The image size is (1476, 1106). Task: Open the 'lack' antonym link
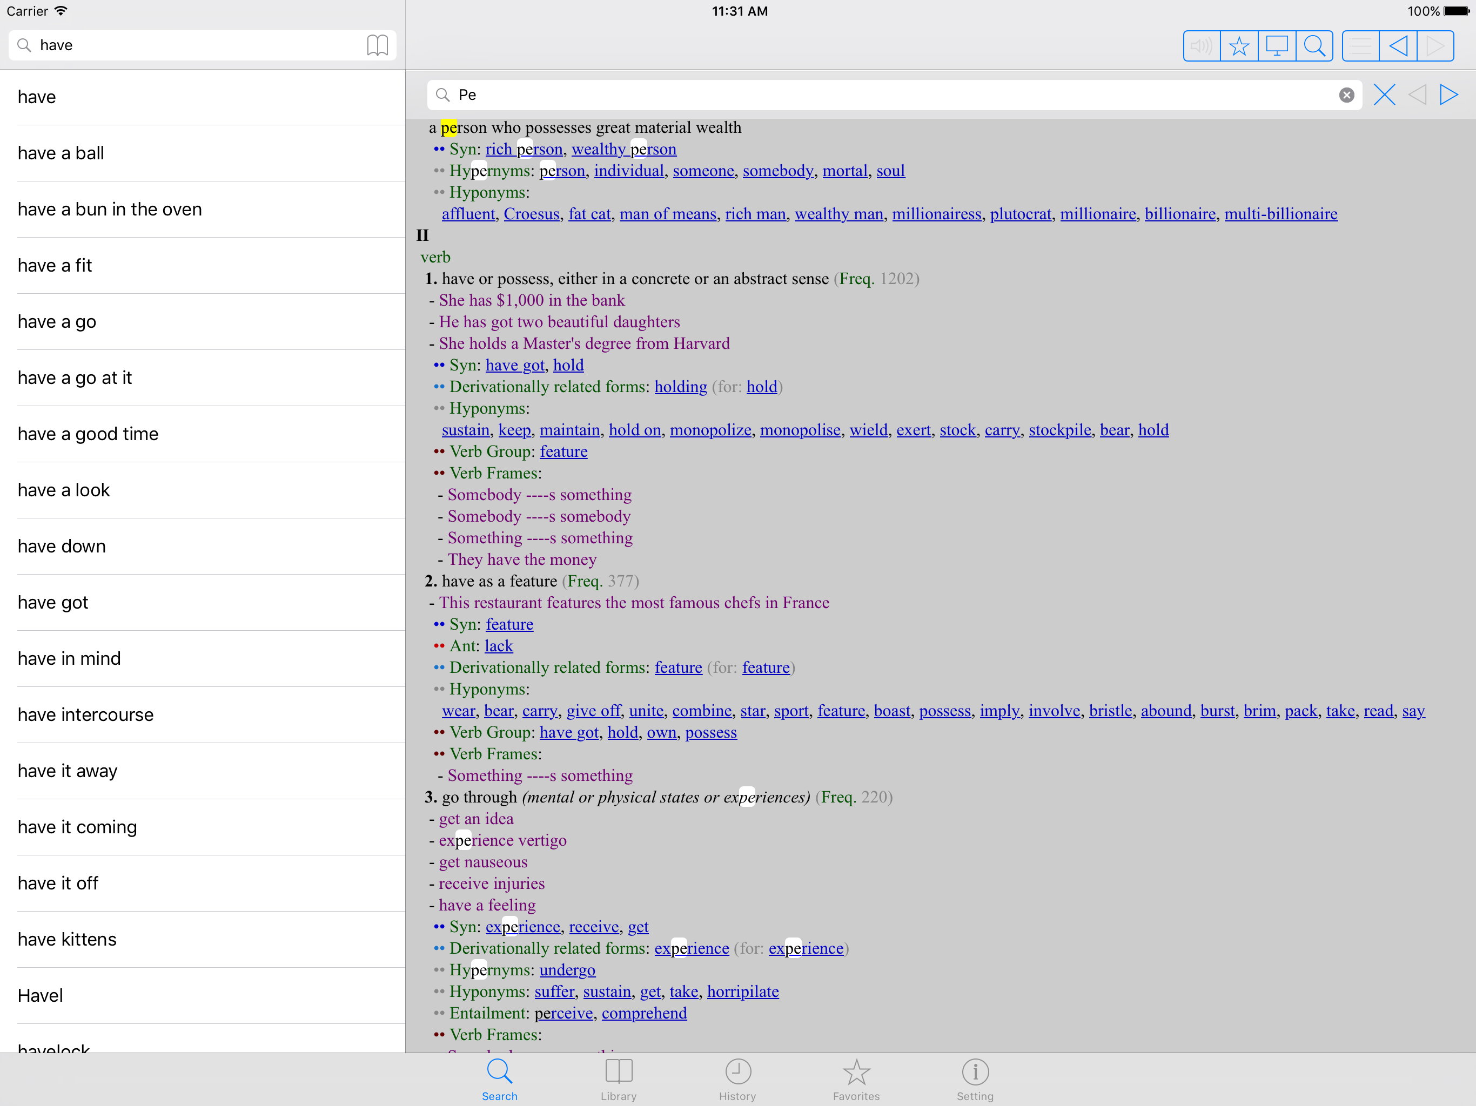499,646
